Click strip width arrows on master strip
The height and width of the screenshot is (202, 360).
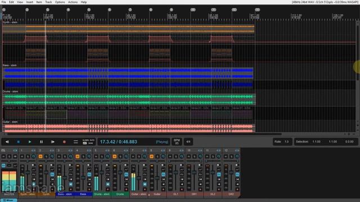point(15,150)
